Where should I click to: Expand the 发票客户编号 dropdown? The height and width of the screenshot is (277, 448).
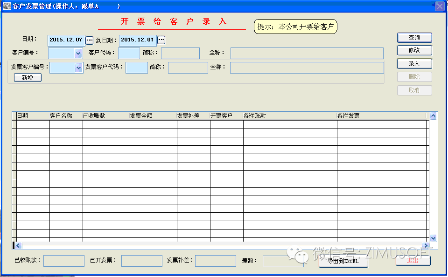78,68
